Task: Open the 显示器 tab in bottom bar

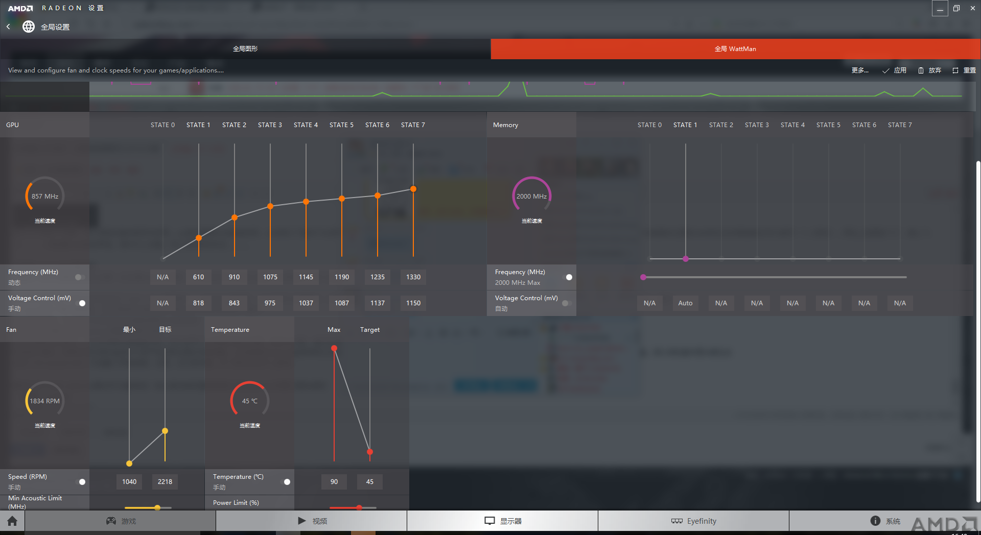Action: tap(503, 521)
